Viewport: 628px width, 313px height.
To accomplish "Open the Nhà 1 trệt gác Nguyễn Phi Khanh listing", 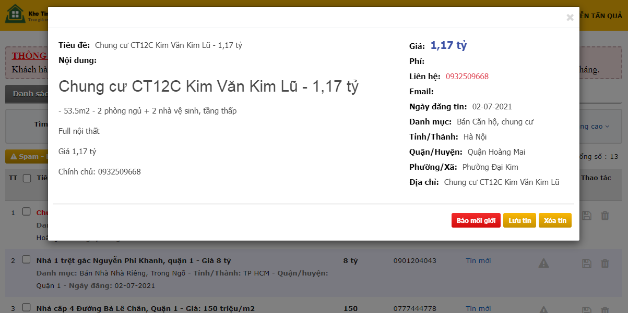I will [x=134, y=260].
